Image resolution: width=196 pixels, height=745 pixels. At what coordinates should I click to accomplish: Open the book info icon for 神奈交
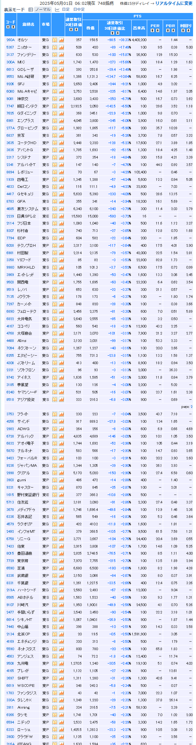(x=55, y=99)
